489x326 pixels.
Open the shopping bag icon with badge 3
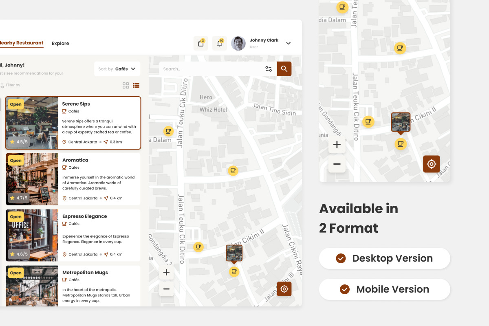(200, 43)
